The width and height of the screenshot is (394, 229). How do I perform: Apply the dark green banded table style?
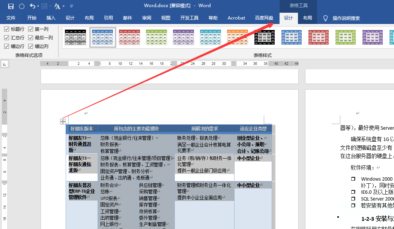coord(346,37)
